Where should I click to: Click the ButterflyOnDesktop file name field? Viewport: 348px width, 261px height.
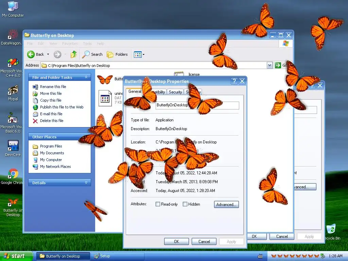(197, 105)
